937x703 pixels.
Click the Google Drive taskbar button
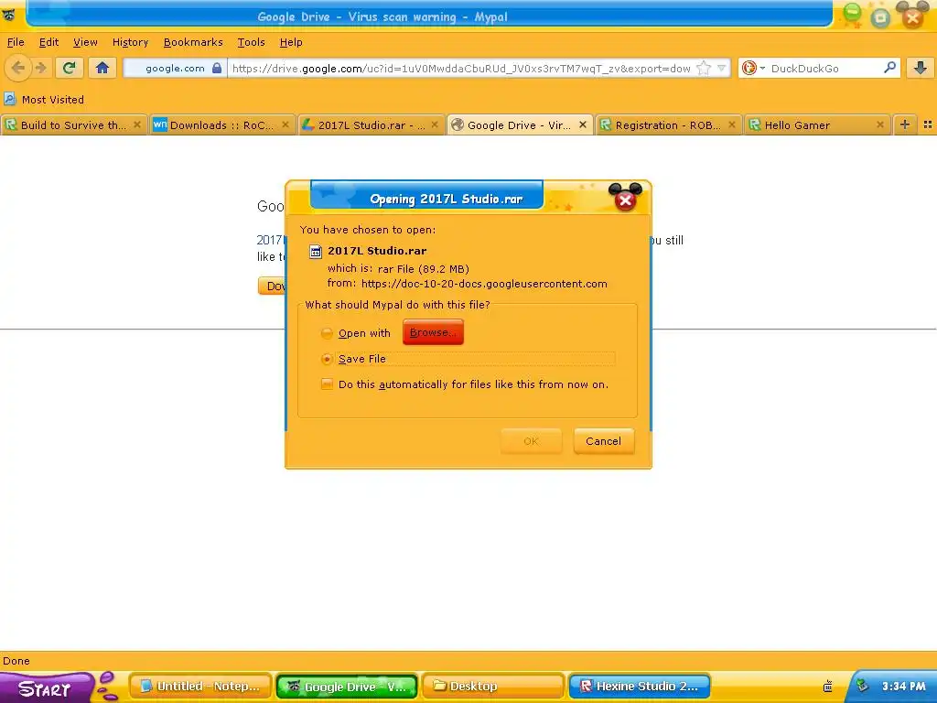coord(347,687)
